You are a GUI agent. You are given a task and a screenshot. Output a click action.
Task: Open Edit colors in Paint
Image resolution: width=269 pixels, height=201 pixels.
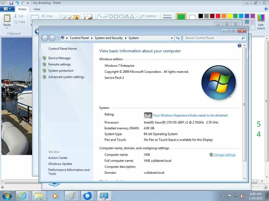click(x=261, y=22)
